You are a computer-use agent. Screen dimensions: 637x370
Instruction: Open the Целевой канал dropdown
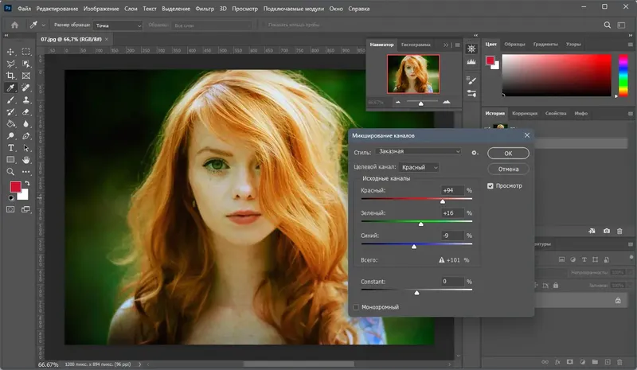[419, 168]
